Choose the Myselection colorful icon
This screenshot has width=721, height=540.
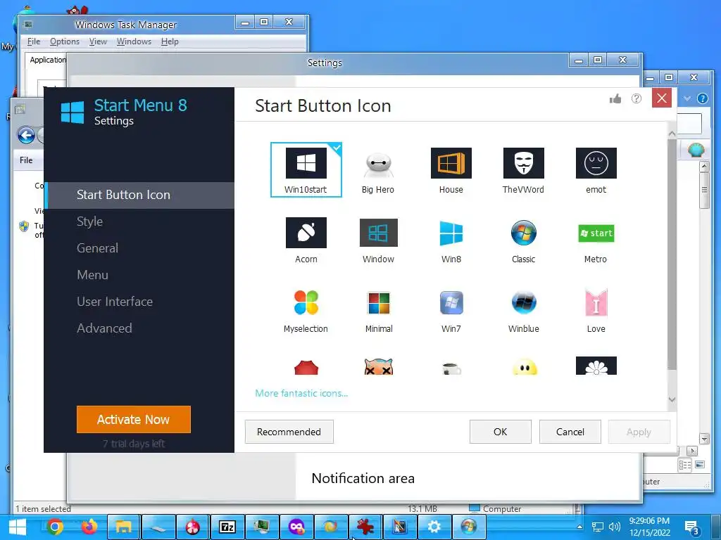tap(306, 310)
